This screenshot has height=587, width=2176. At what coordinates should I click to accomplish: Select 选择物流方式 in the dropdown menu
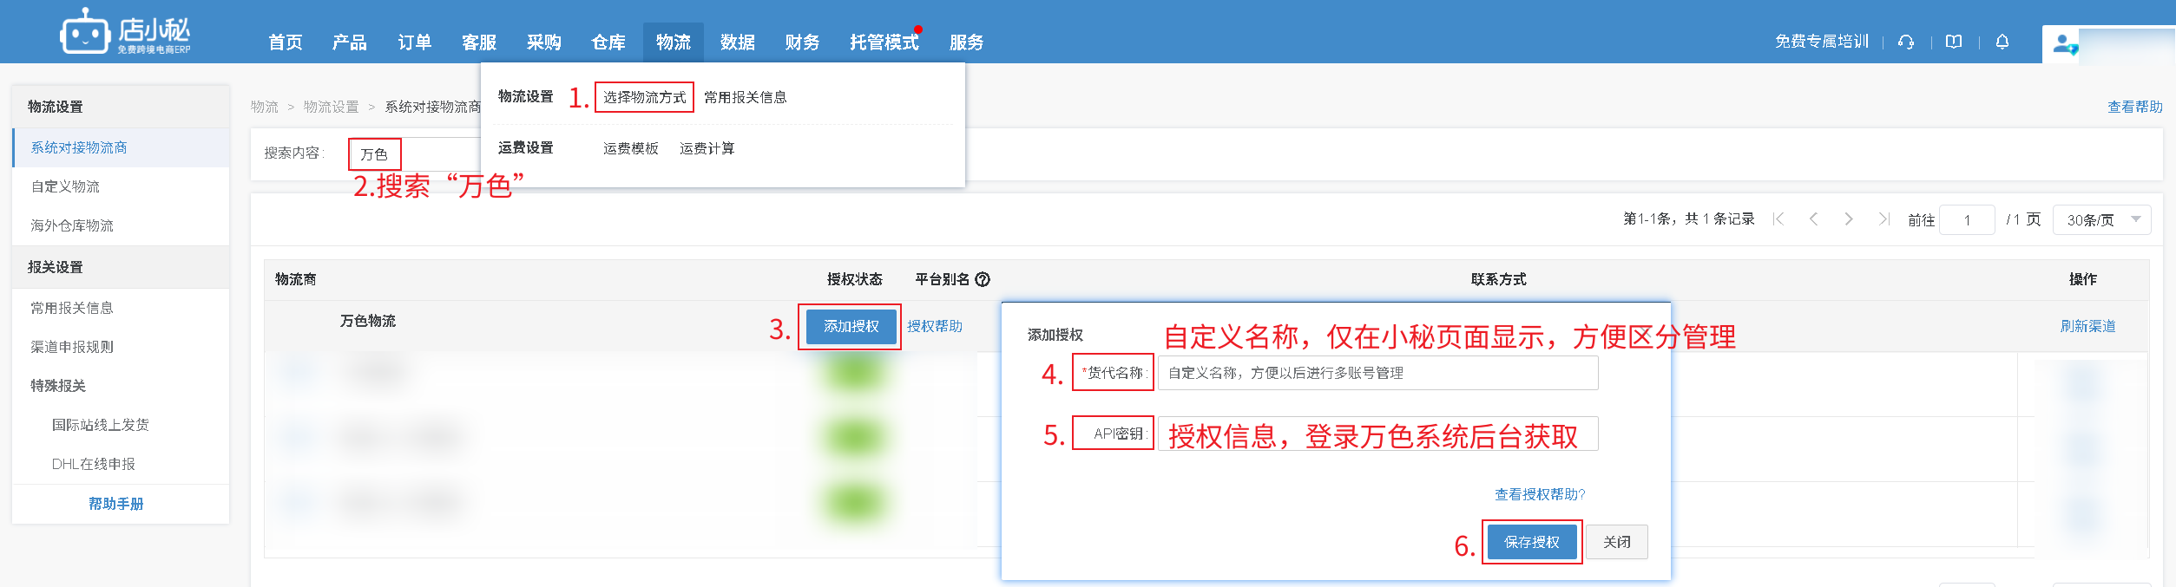pyautogui.click(x=644, y=97)
